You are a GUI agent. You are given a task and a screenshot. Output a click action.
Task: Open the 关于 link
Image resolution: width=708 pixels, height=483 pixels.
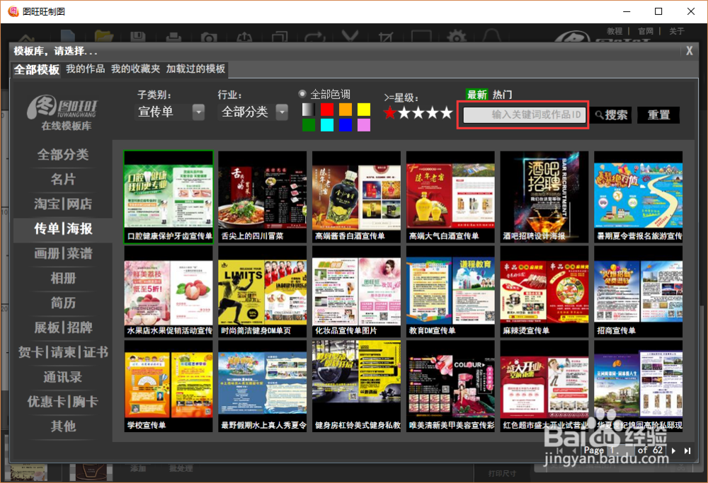click(677, 31)
